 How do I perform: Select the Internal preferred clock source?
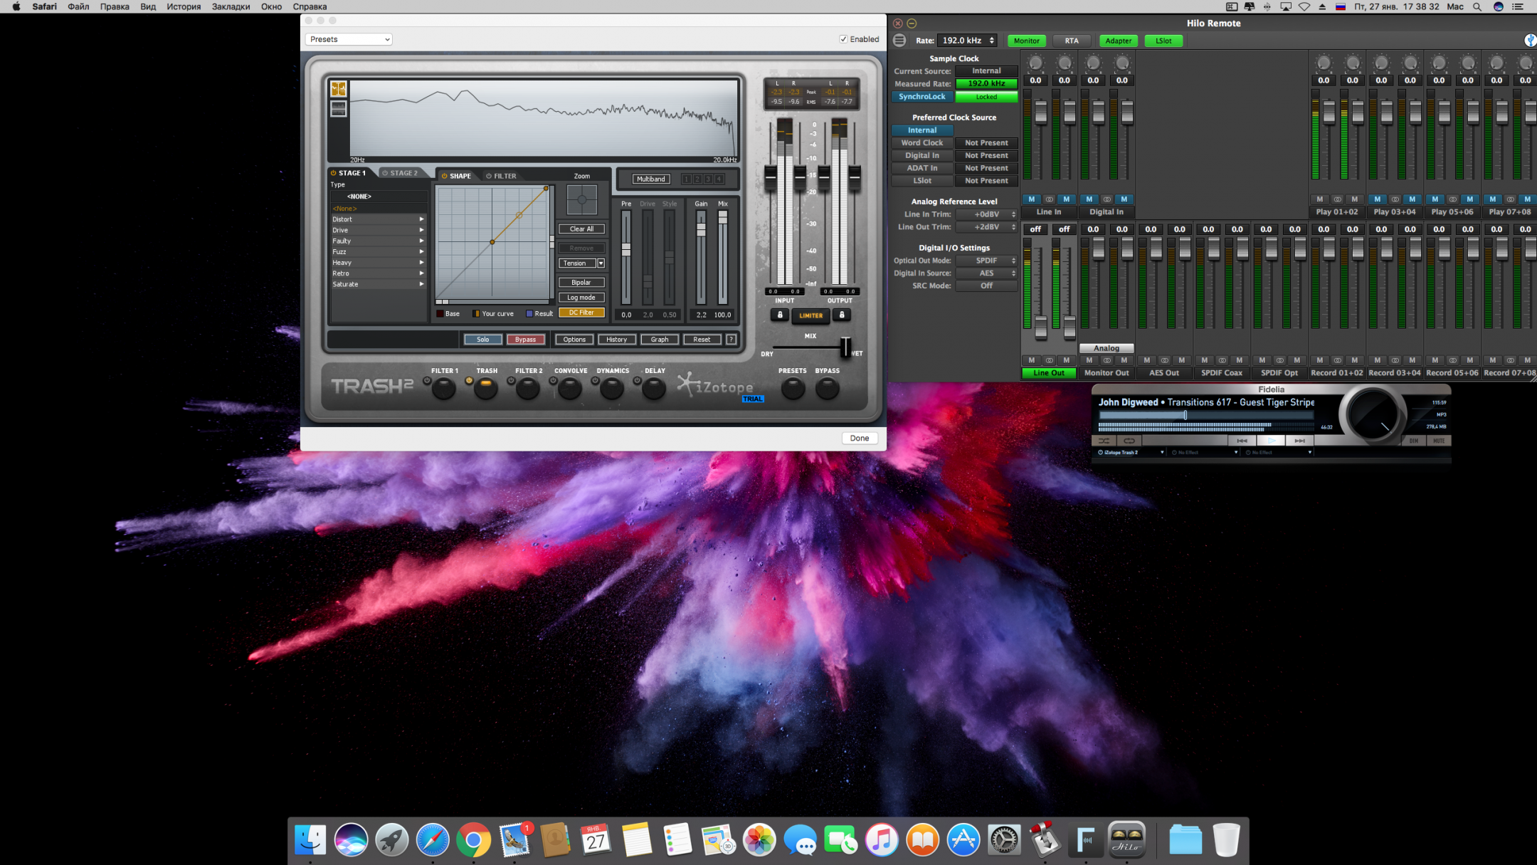pyautogui.click(x=922, y=130)
